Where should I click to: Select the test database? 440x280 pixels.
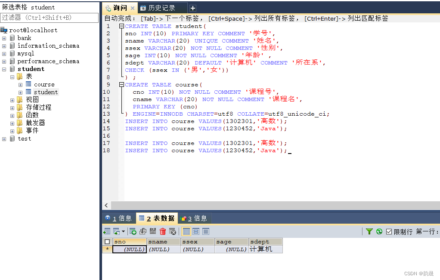[24, 139]
